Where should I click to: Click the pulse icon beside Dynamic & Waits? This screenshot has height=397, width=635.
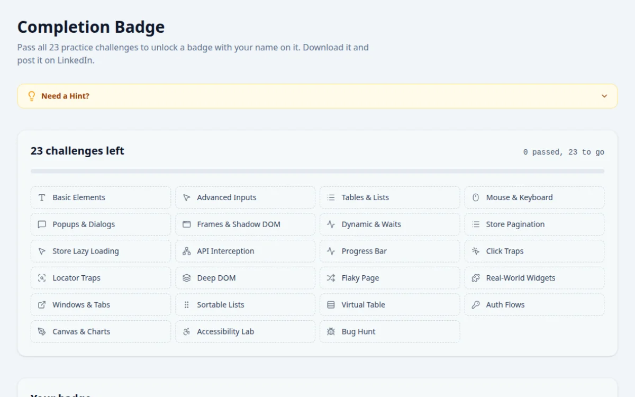(x=331, y=224)
